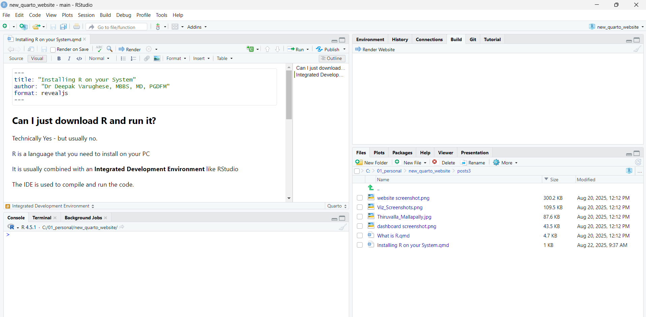Viewport: 646px width, 317px height.
Task: Click the spell check ABC icon
Action: [99, 49]
